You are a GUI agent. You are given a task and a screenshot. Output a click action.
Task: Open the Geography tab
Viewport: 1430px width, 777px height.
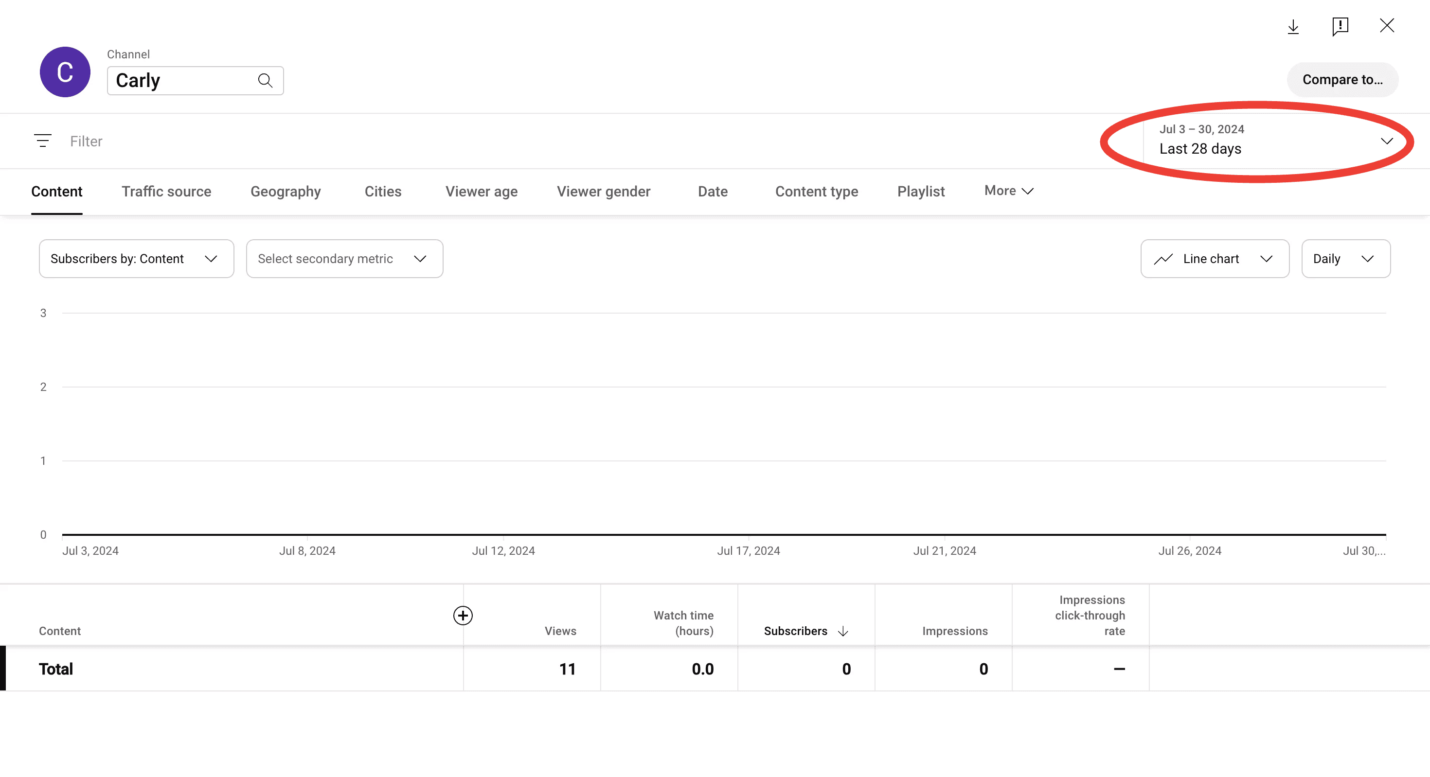[x=286, y=192]
